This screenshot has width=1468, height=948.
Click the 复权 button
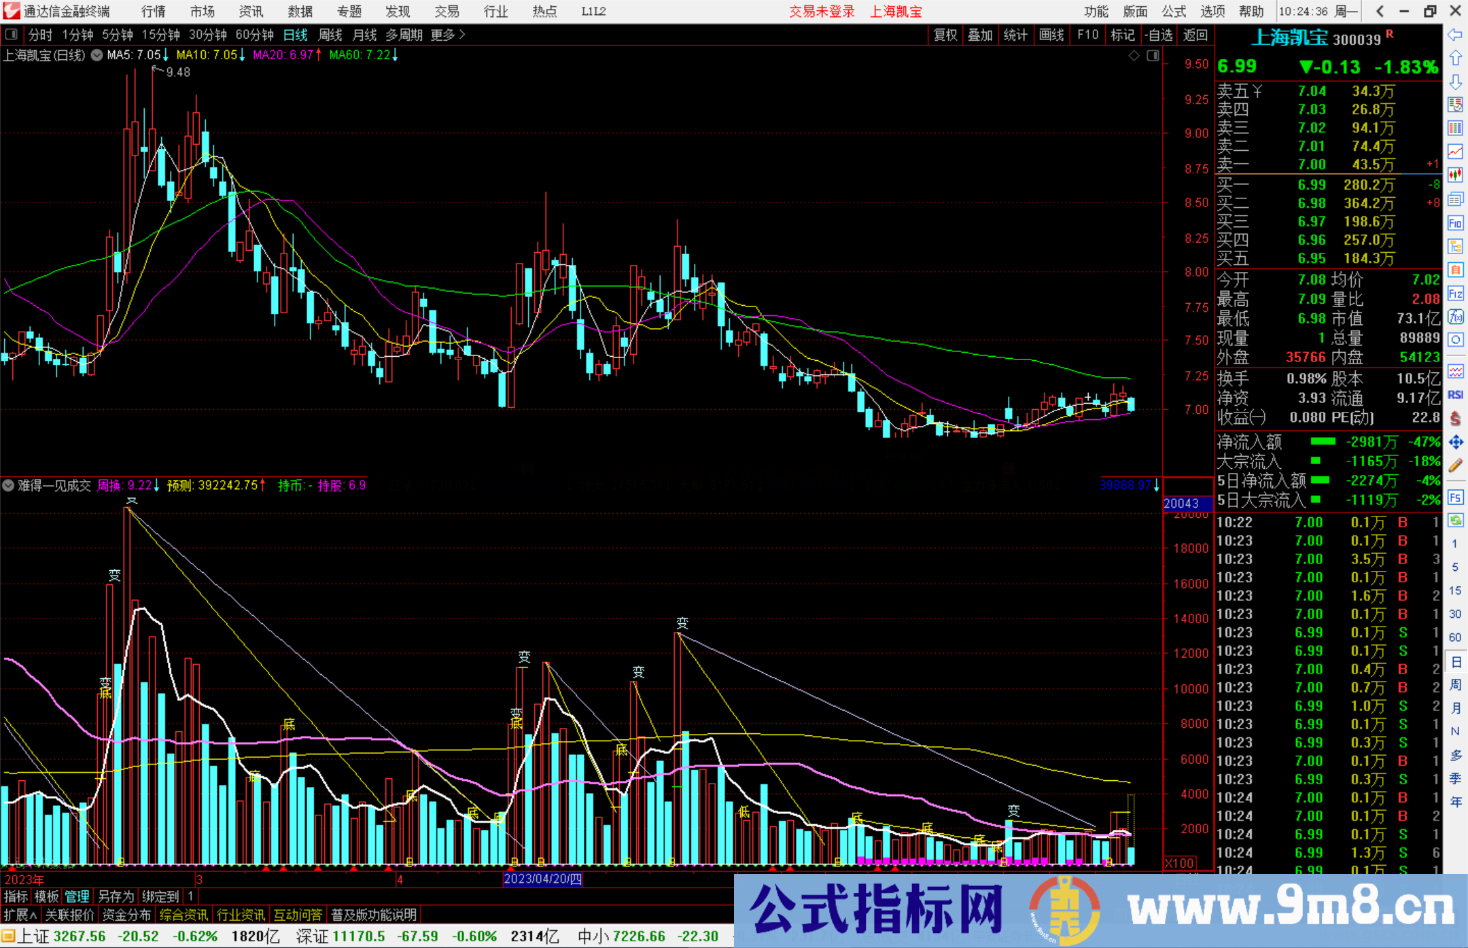945,35
